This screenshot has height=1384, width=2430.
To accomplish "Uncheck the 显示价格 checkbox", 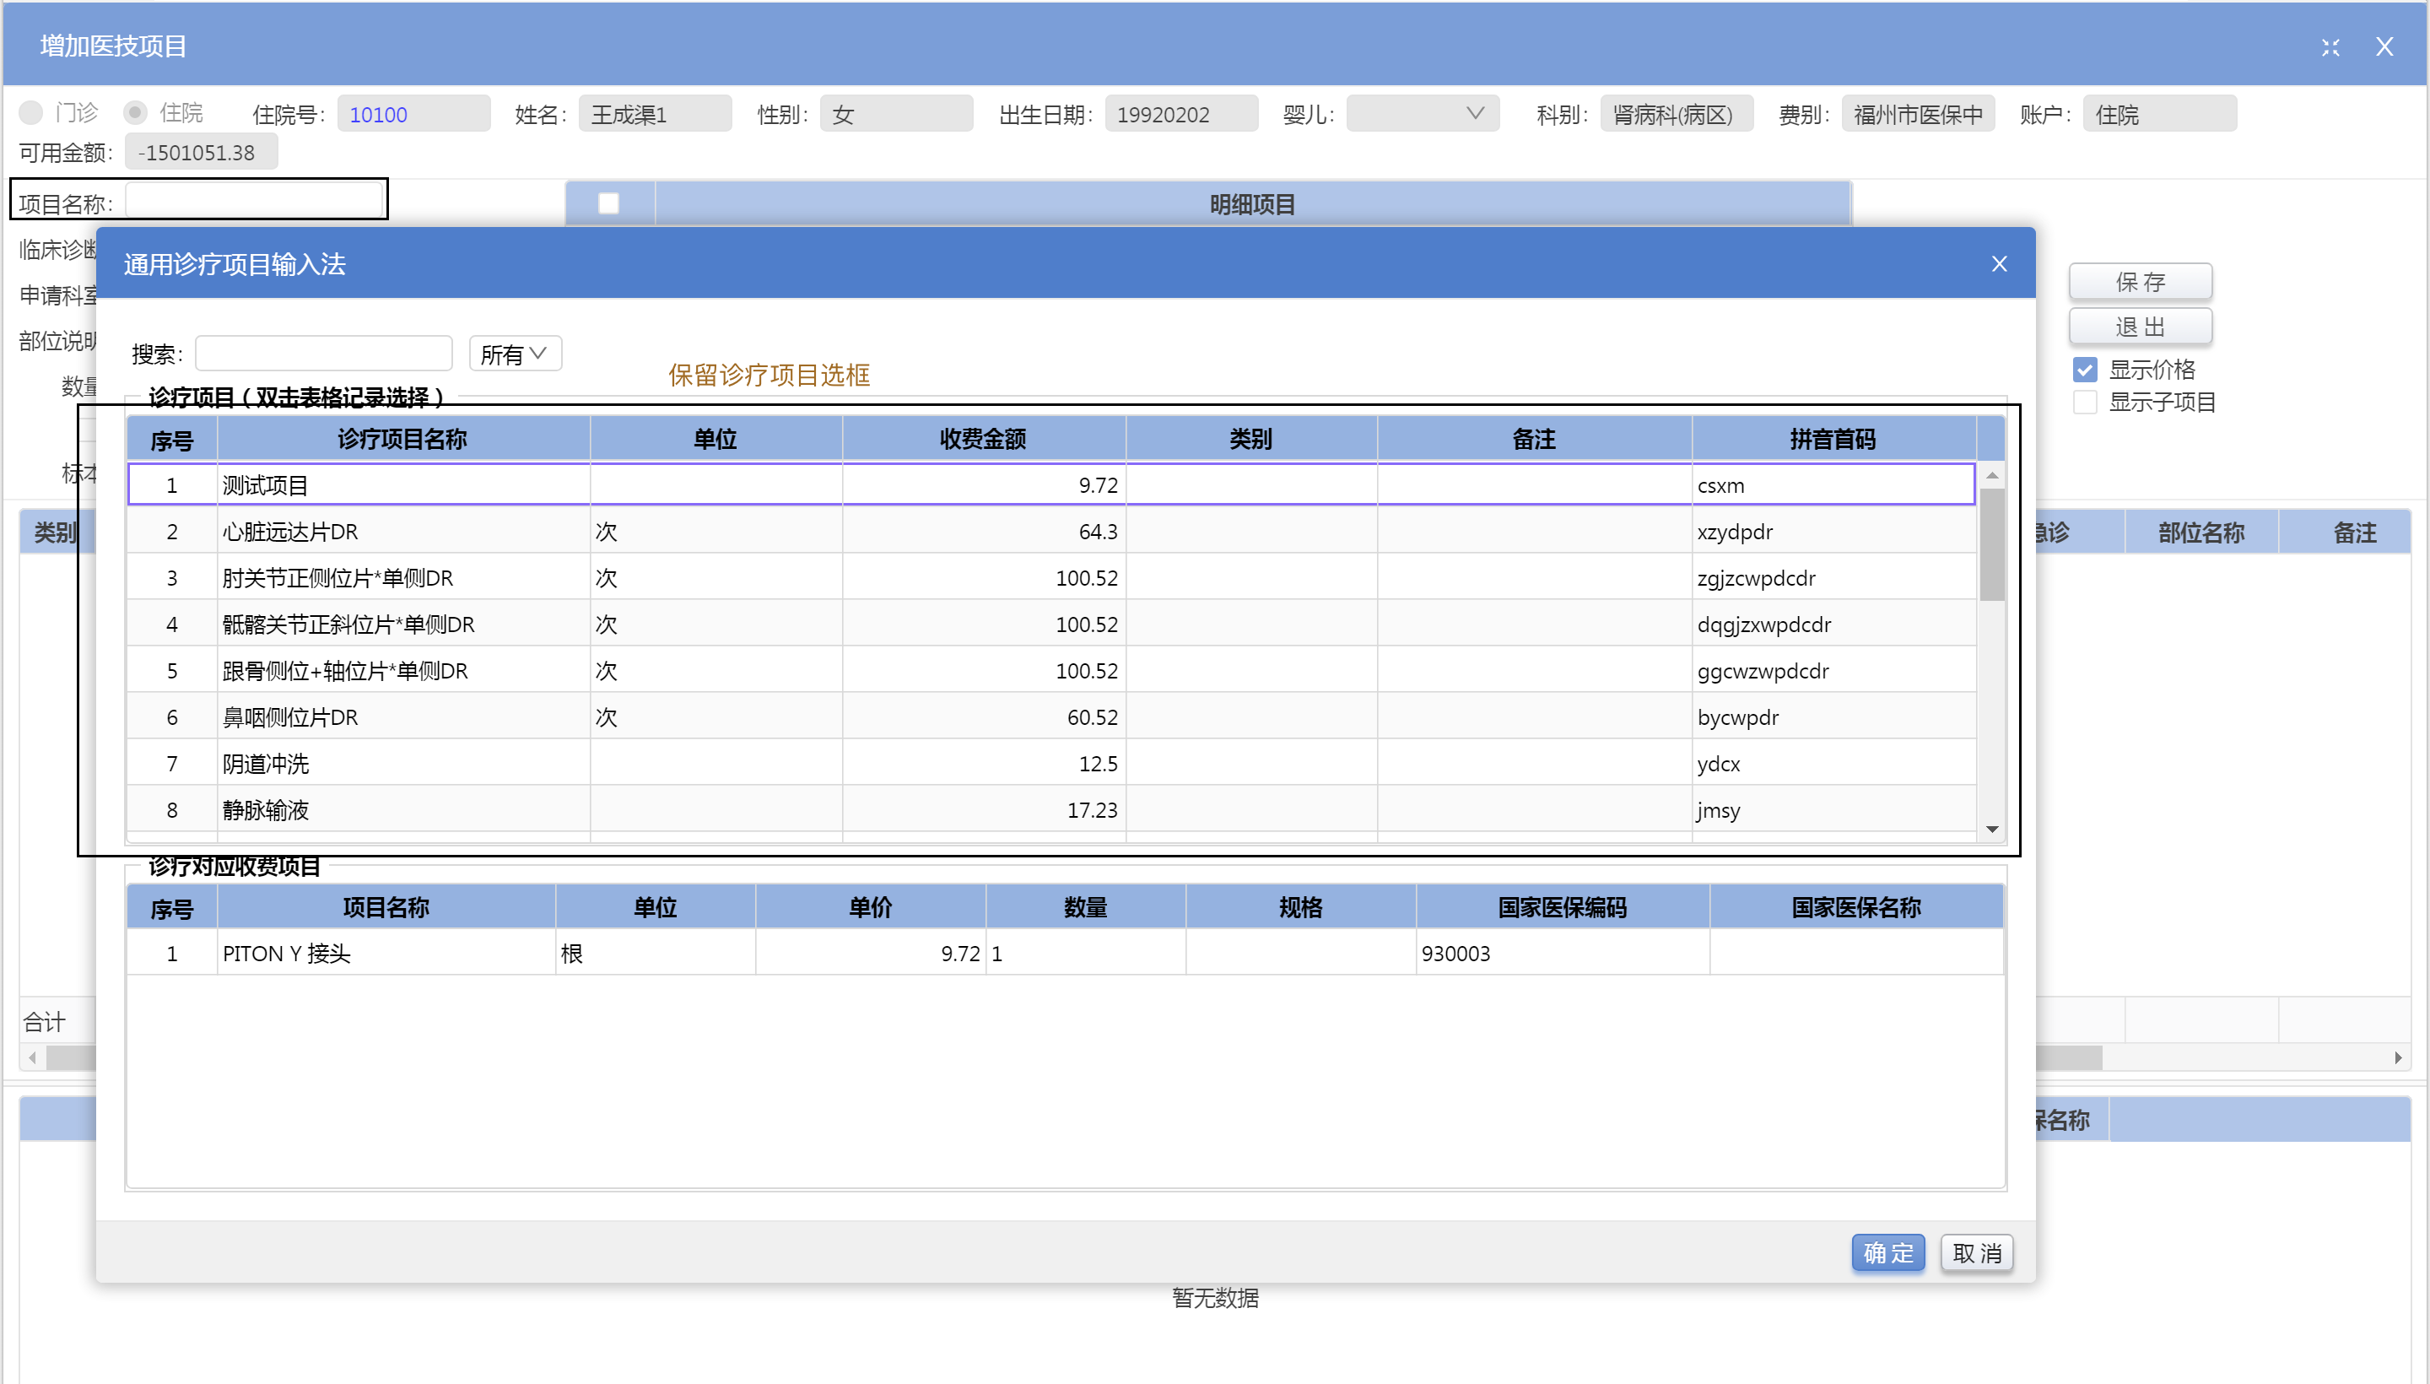I will coord(2084,369).
